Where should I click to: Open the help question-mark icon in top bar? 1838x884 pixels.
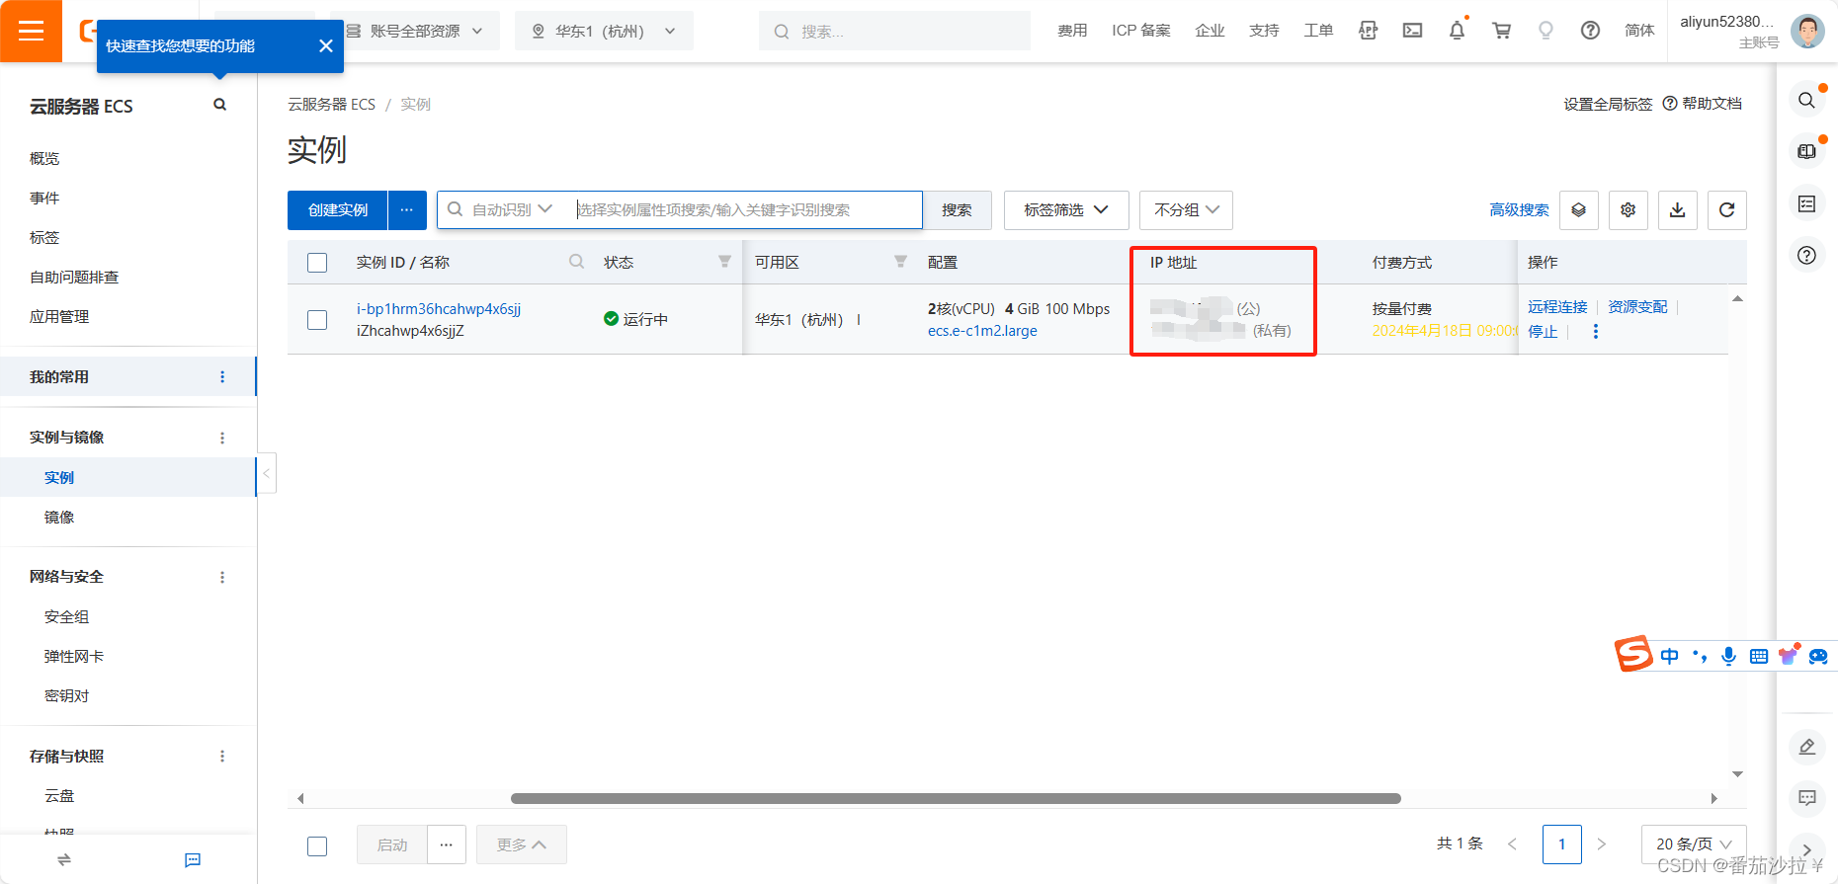1590,31
